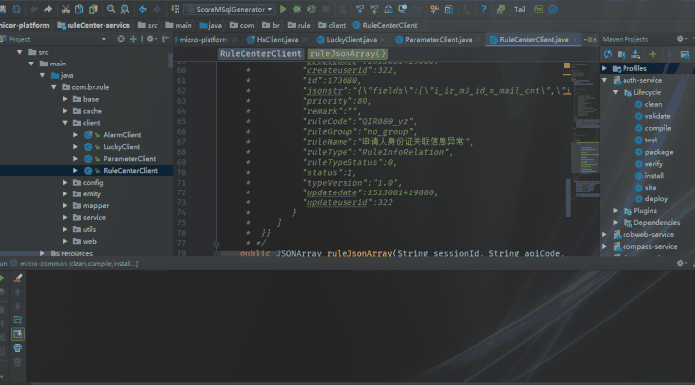
Task: Click the orange inspection indicator square
Action: point(567,65)
